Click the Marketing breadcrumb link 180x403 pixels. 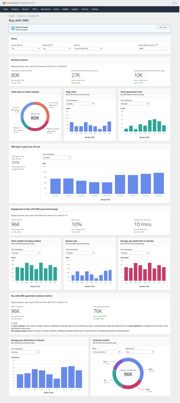pos(22,16)
